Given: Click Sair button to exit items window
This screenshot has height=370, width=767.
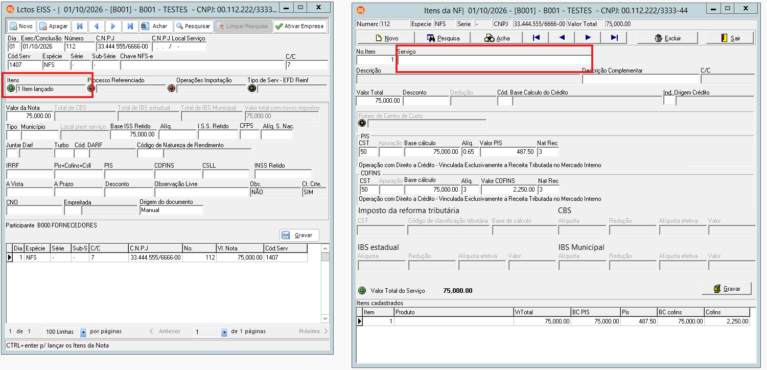Looking at the screenshot, I should click(730, 38).
